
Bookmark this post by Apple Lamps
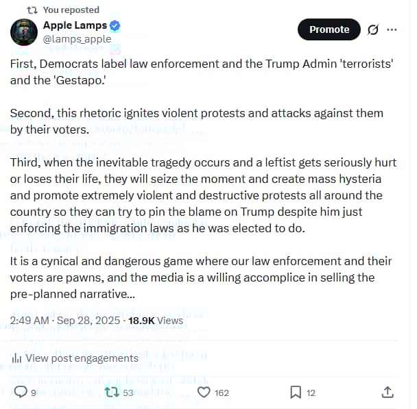295,392
